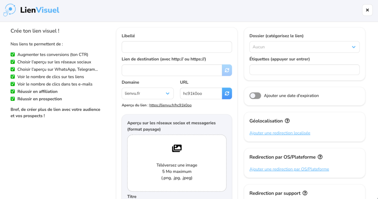Click the image upload icon

click(177, 148)
